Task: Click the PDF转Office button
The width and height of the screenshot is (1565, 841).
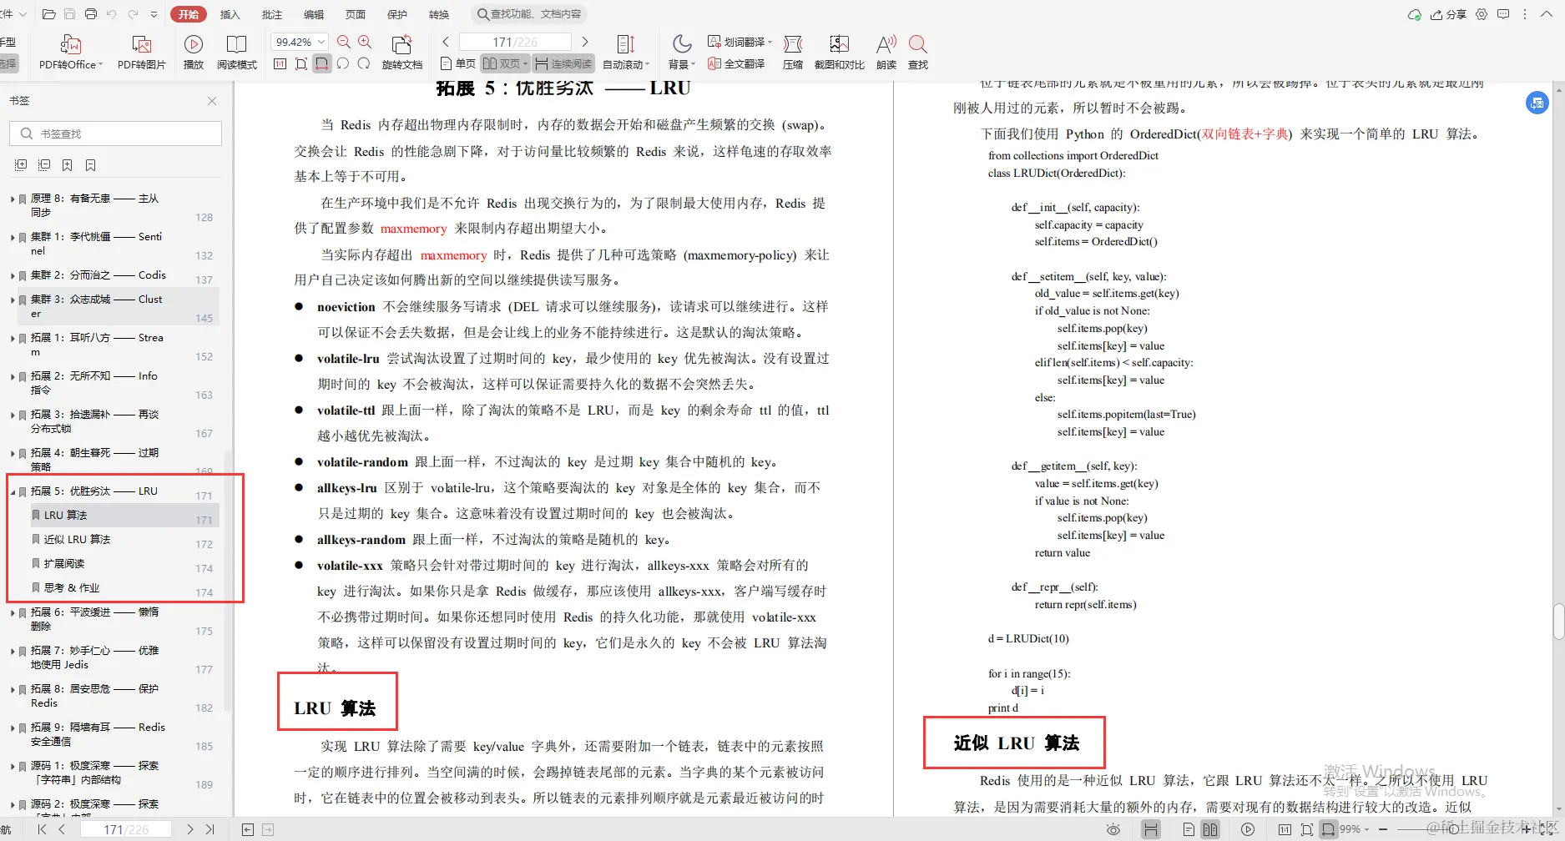Action: (70, 50)
